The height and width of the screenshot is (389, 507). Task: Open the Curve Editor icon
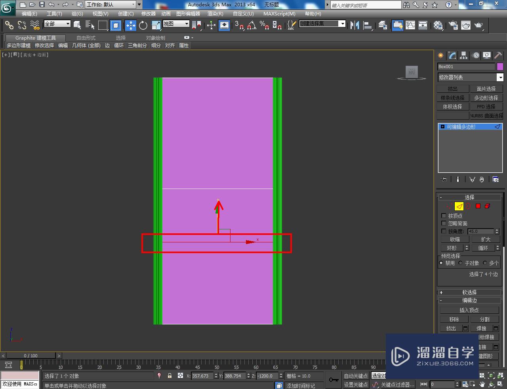410,25
